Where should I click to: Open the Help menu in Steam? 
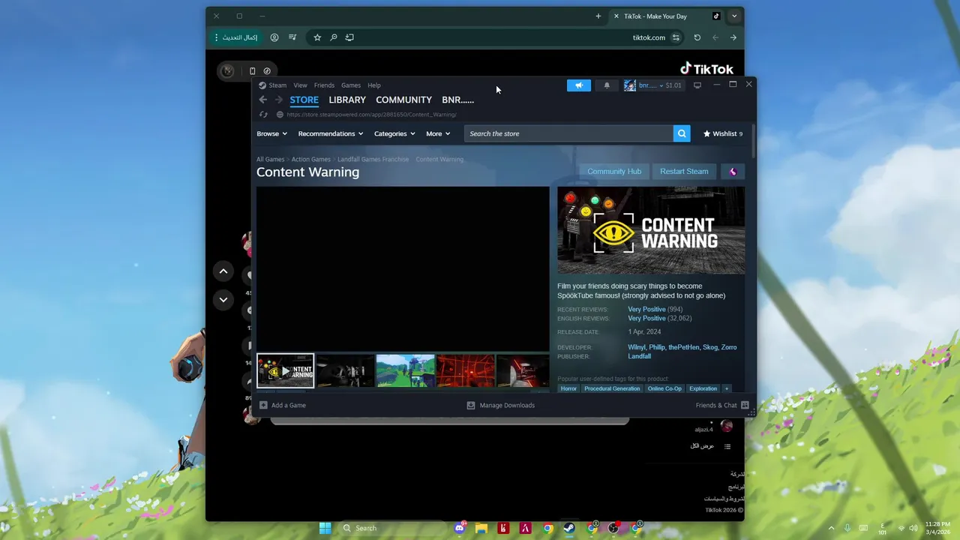(x=374, y=85)
